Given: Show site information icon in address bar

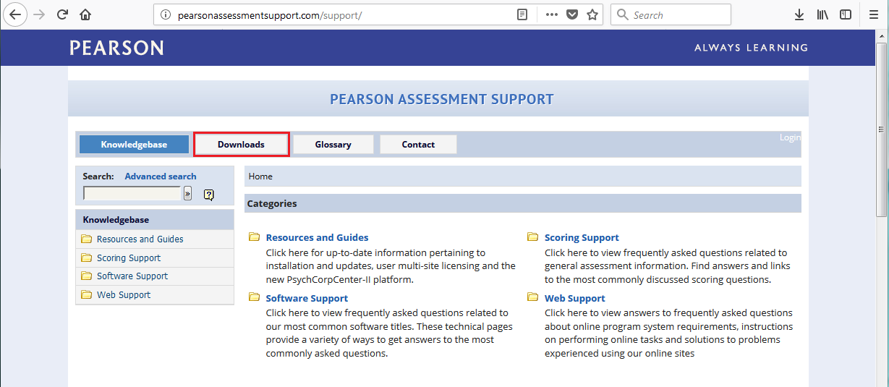Looking at the screenshot, I should pyautogui.click(x=166, y=14).
